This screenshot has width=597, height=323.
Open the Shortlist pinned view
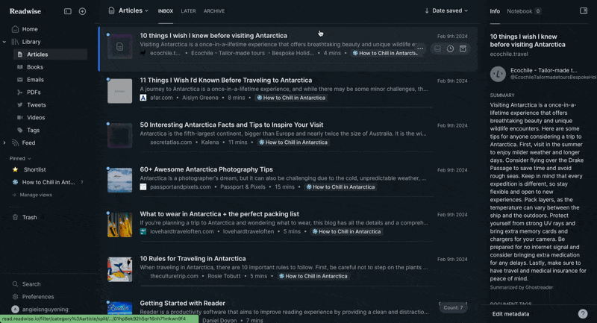point(34,169)
